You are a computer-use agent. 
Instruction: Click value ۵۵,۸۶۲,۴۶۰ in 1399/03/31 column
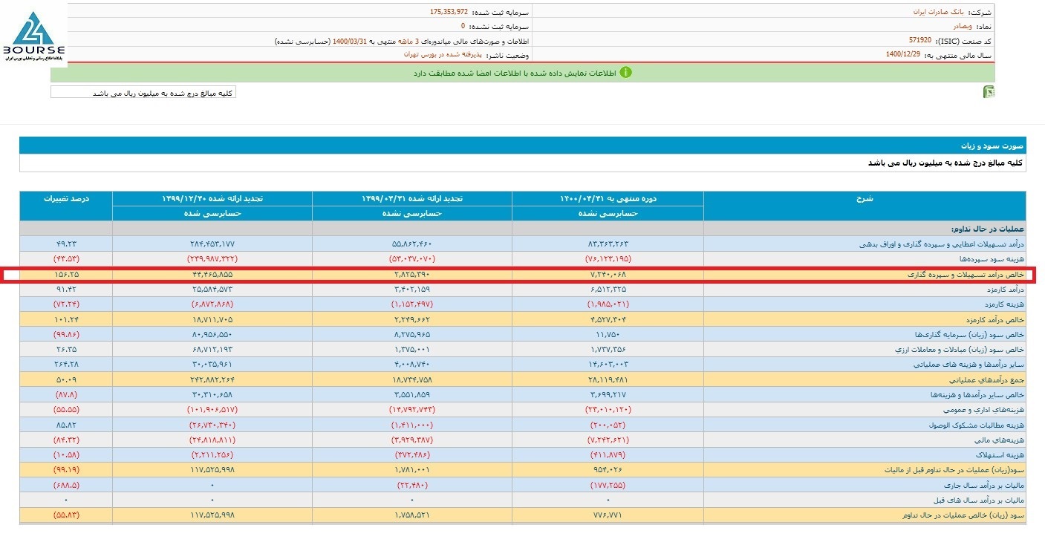tap(412, 244)
